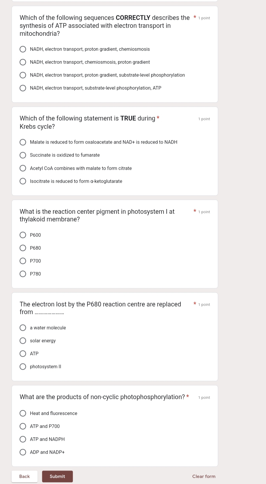Select 'Heat and fluorescence' option

23,413
